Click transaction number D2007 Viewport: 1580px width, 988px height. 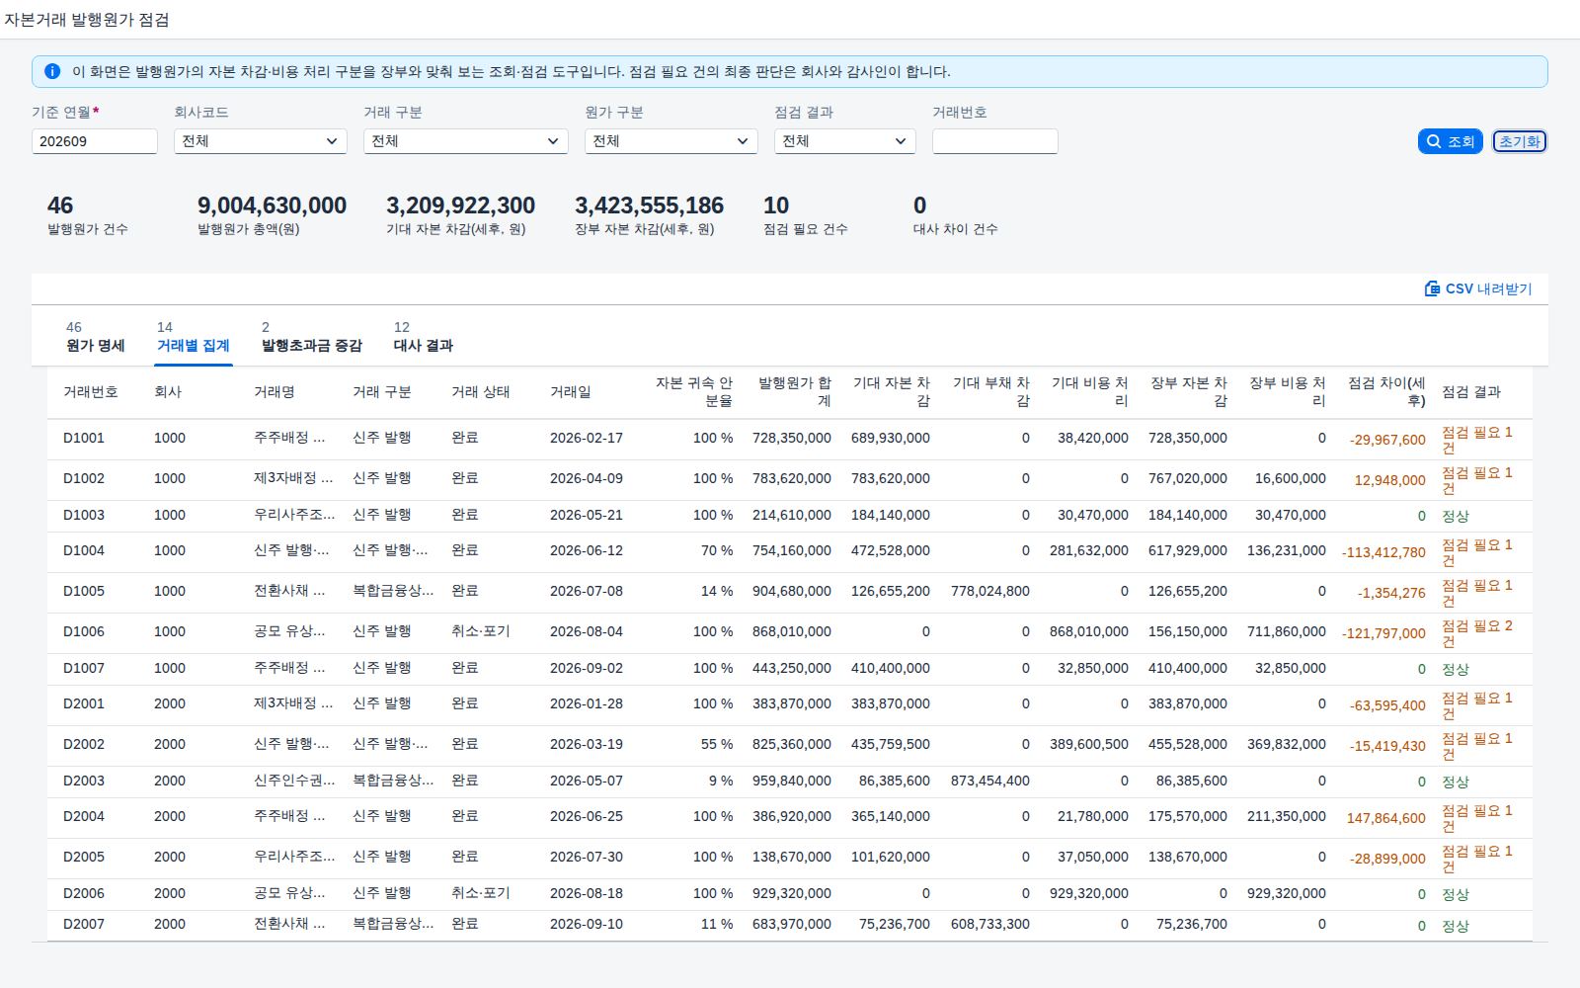click(x=84, y=924)
